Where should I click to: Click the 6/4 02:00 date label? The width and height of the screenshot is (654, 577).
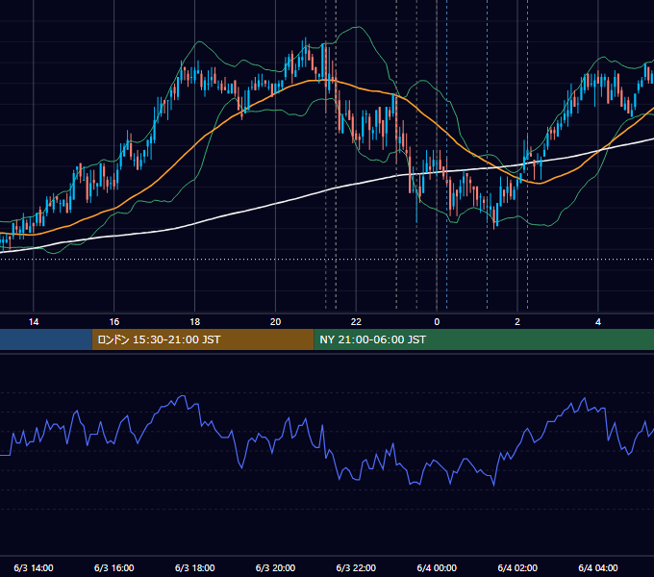(517, 567)
